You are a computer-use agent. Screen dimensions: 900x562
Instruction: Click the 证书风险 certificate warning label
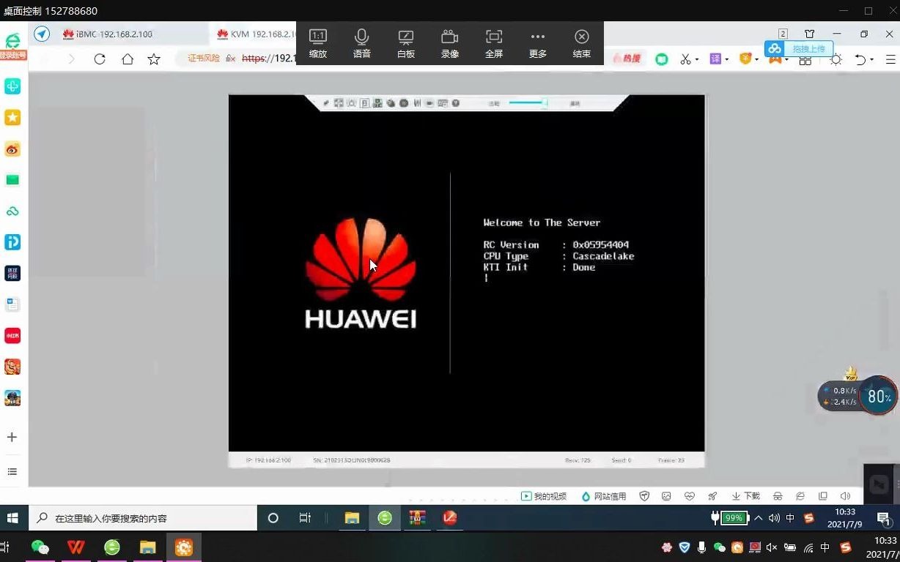[204, 59]
